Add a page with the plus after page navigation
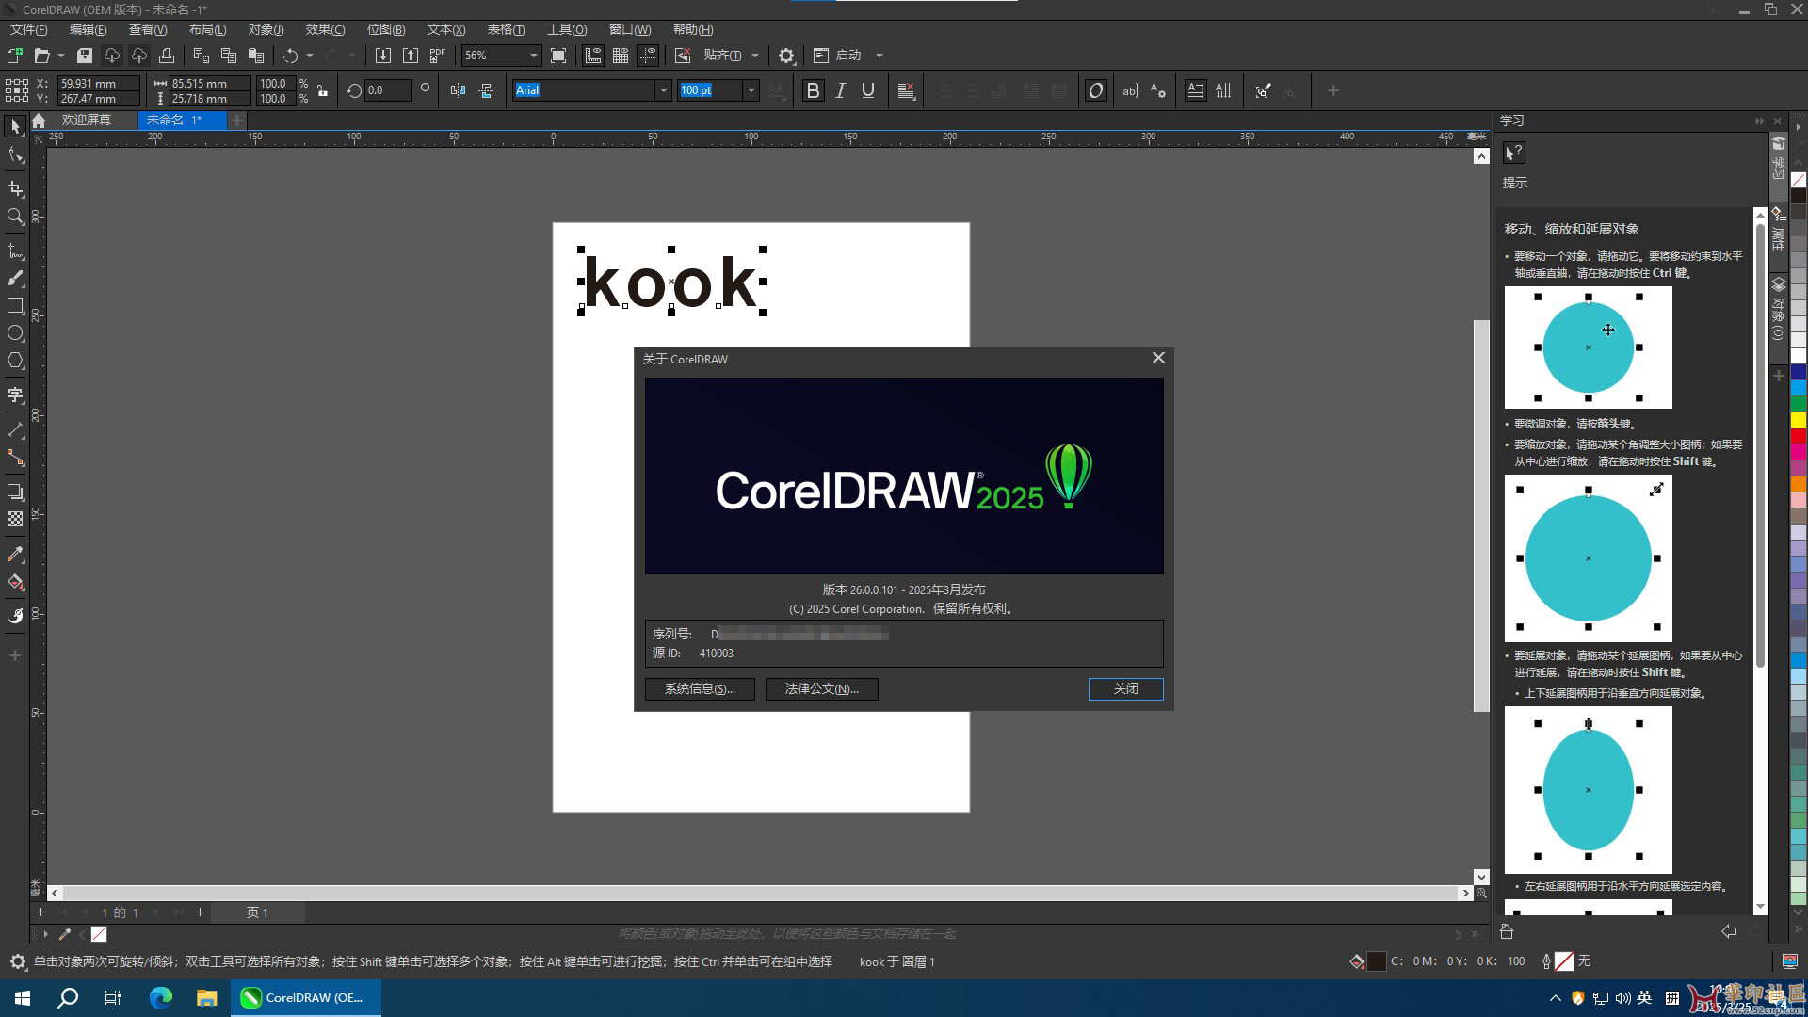This screenshot has height=1017, width=1808. tap(200, 912)
